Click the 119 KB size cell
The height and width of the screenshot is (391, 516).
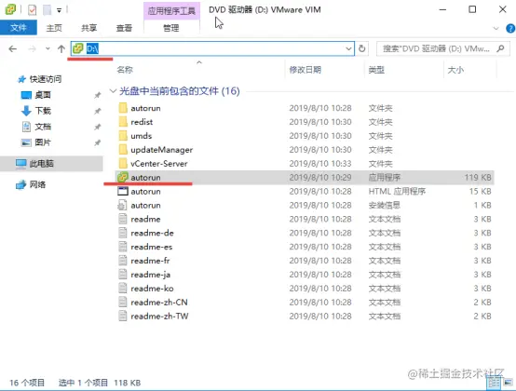(x=478, y=177)
